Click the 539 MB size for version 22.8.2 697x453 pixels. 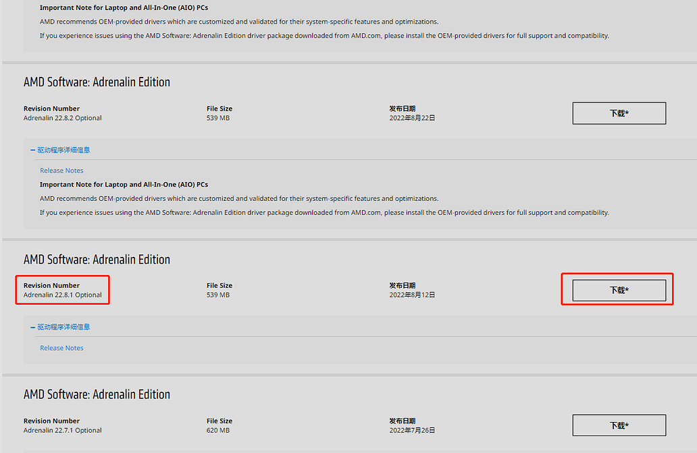(x=218, y=118)
